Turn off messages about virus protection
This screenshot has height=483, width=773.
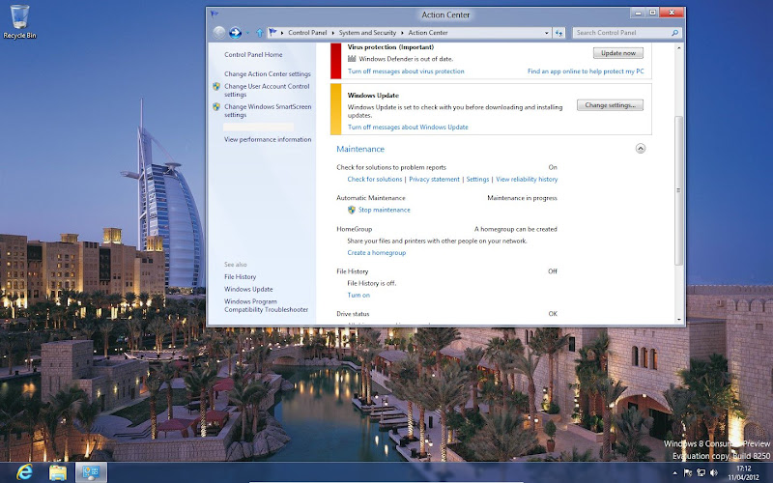[x=406, y=71]
